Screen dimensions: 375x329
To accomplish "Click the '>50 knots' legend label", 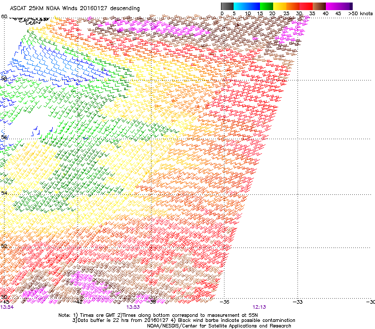I will [x=360, y=14].
